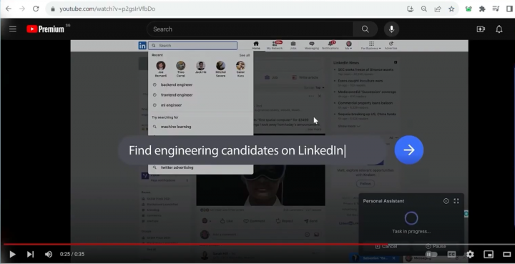Open the player settings gear
The height and width of the screenshot is (264, 515).
[471, 254]
